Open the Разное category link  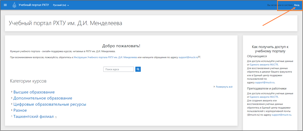pyautogui.click(x=20, y=110)
